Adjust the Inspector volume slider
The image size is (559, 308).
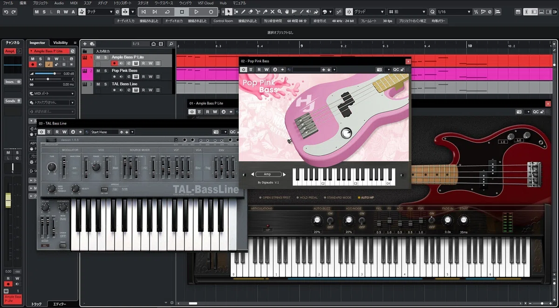click(x=48, y=74)
